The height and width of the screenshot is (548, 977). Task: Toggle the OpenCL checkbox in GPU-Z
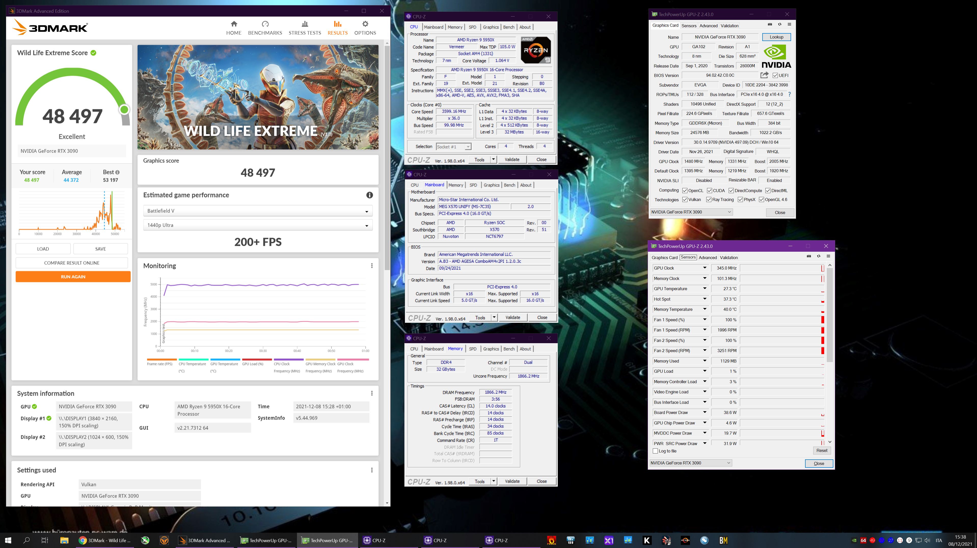point(685,191)
